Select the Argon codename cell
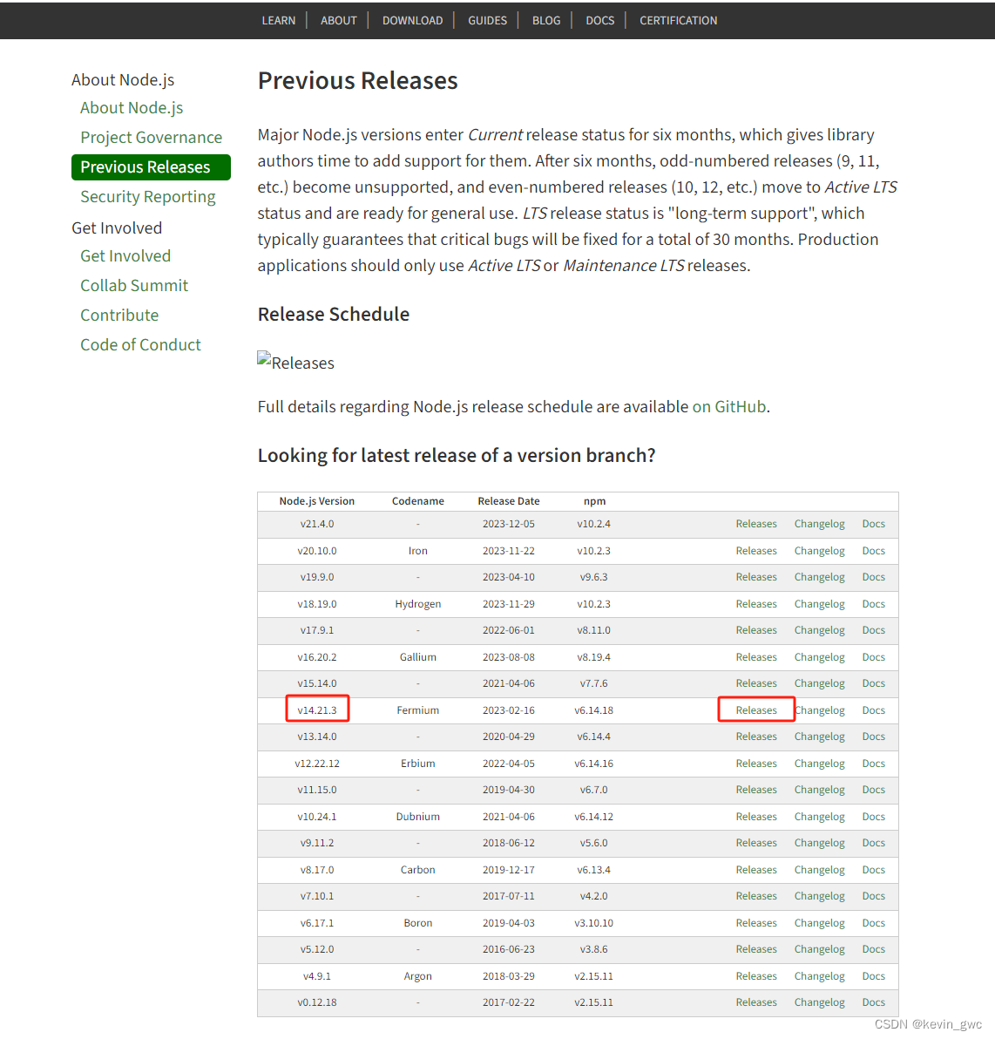 click(417, 976)
